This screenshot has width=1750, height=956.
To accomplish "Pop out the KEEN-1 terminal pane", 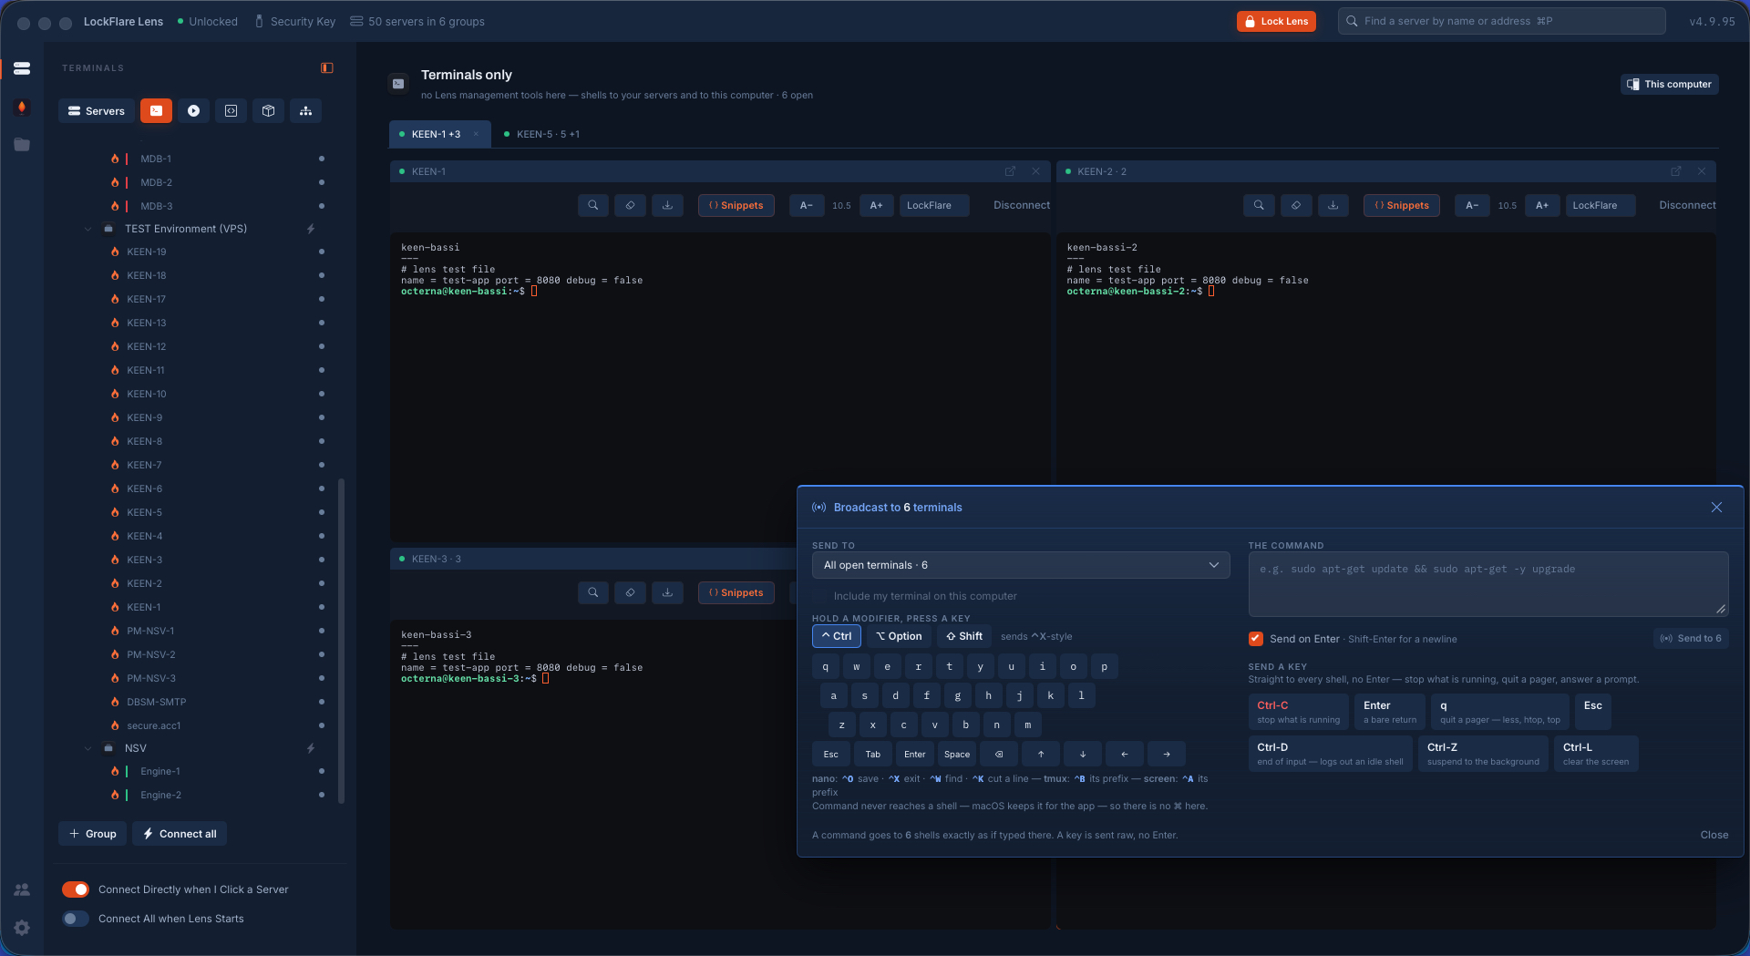I will 1010,171.
